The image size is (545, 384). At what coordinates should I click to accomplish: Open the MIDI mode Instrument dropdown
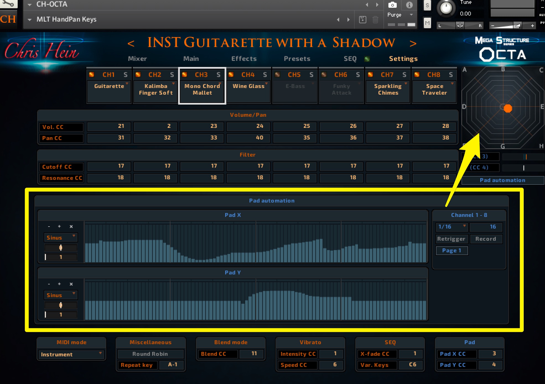click(x=71, y=354)
